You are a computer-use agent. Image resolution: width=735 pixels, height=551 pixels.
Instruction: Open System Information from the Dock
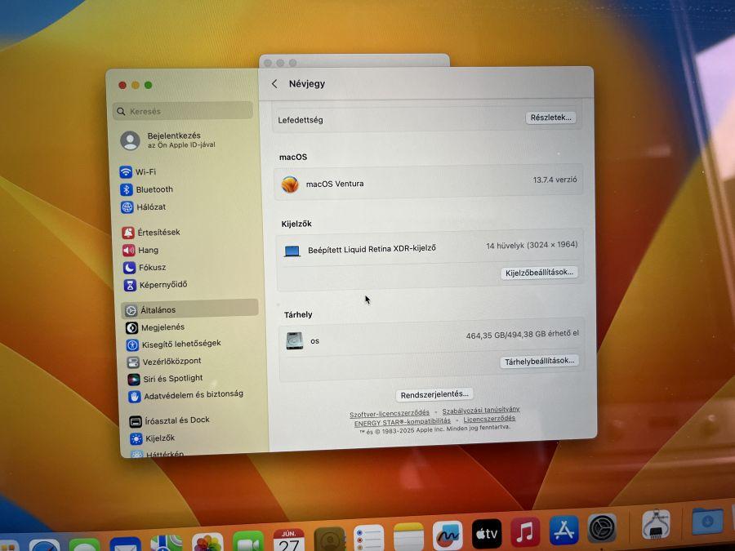[x=655, y=525]
